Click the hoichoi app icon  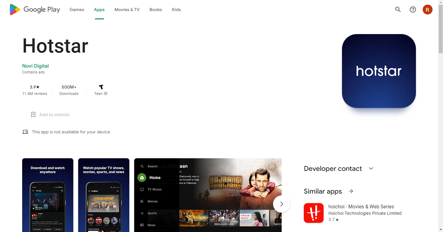(x=314, y=213)
